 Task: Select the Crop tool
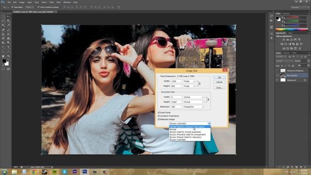click(x=3, y=25)
